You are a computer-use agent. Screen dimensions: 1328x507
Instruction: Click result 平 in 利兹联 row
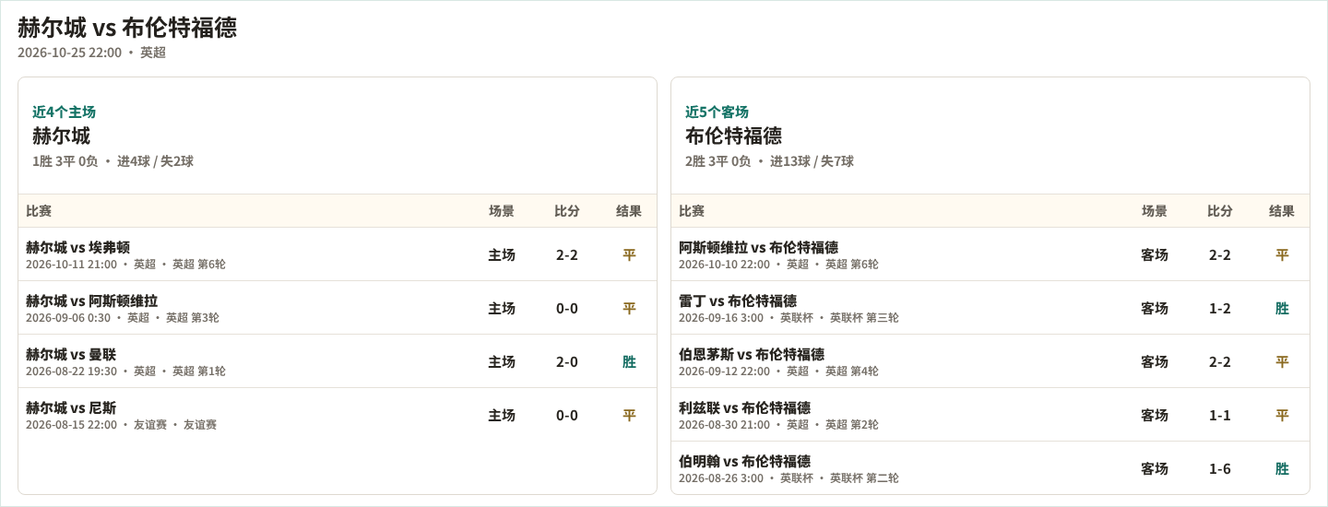pos(1282,415)
